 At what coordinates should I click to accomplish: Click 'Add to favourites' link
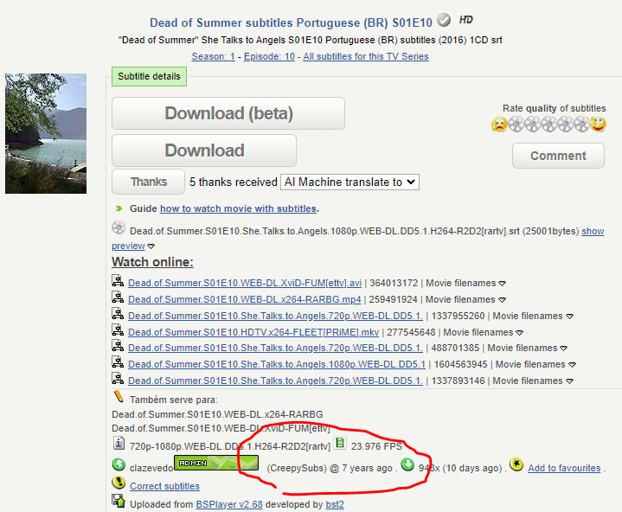point(564,468)
